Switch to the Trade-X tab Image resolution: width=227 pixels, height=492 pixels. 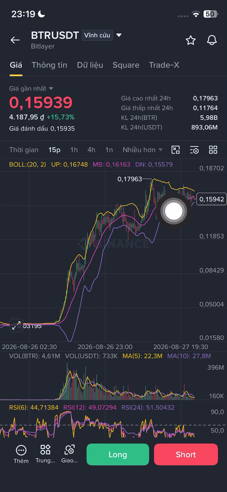[x=164, y=65]
